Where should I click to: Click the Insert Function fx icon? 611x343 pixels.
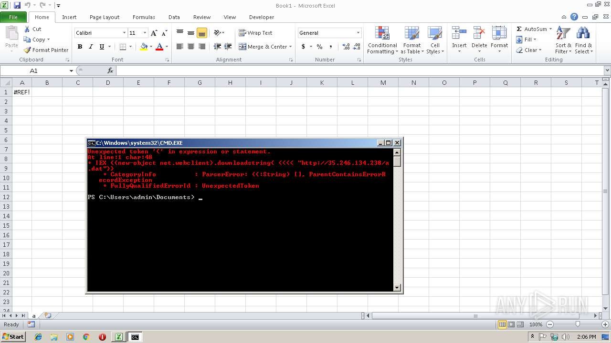tap(110, 71)
